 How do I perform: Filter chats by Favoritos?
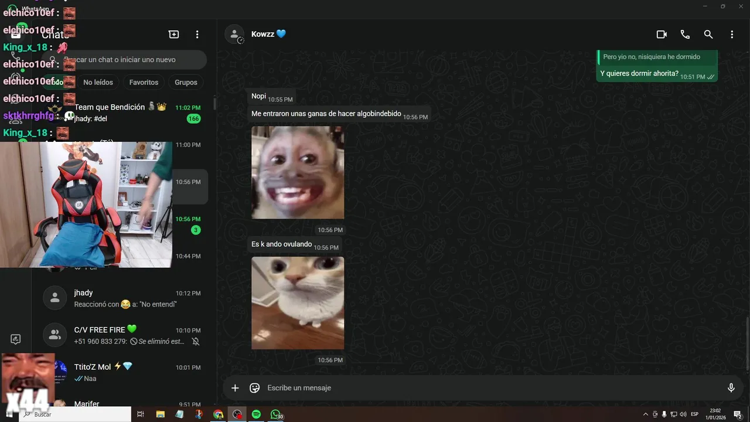pos(144,83)
